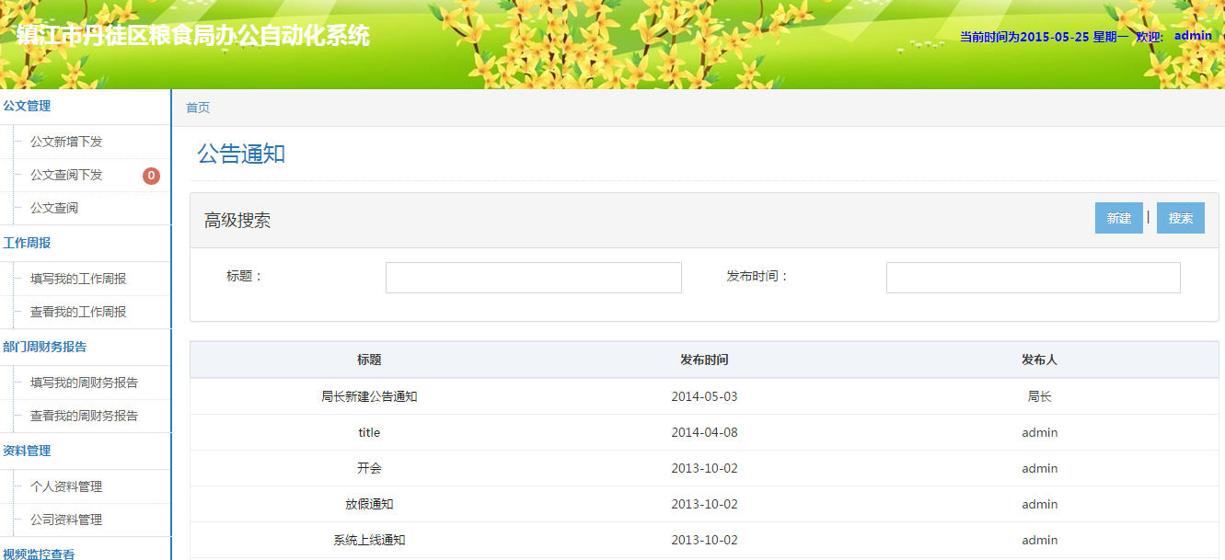
Task: Open 填写我的周财务报告
Action: click(84, 383)
